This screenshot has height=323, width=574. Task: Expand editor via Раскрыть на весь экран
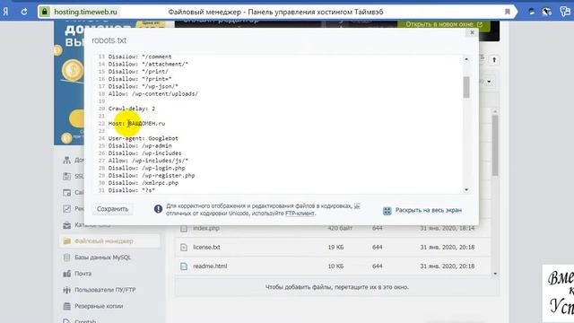click(x=429, y=210)
